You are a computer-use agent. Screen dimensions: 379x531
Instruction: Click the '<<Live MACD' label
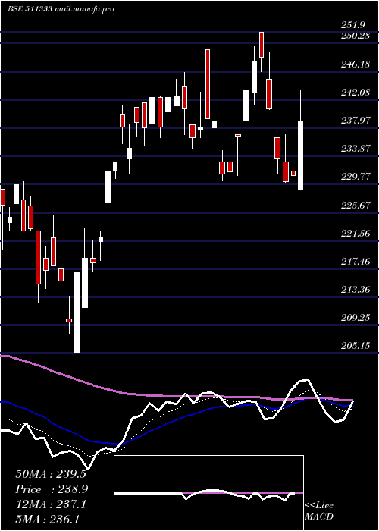319,511
